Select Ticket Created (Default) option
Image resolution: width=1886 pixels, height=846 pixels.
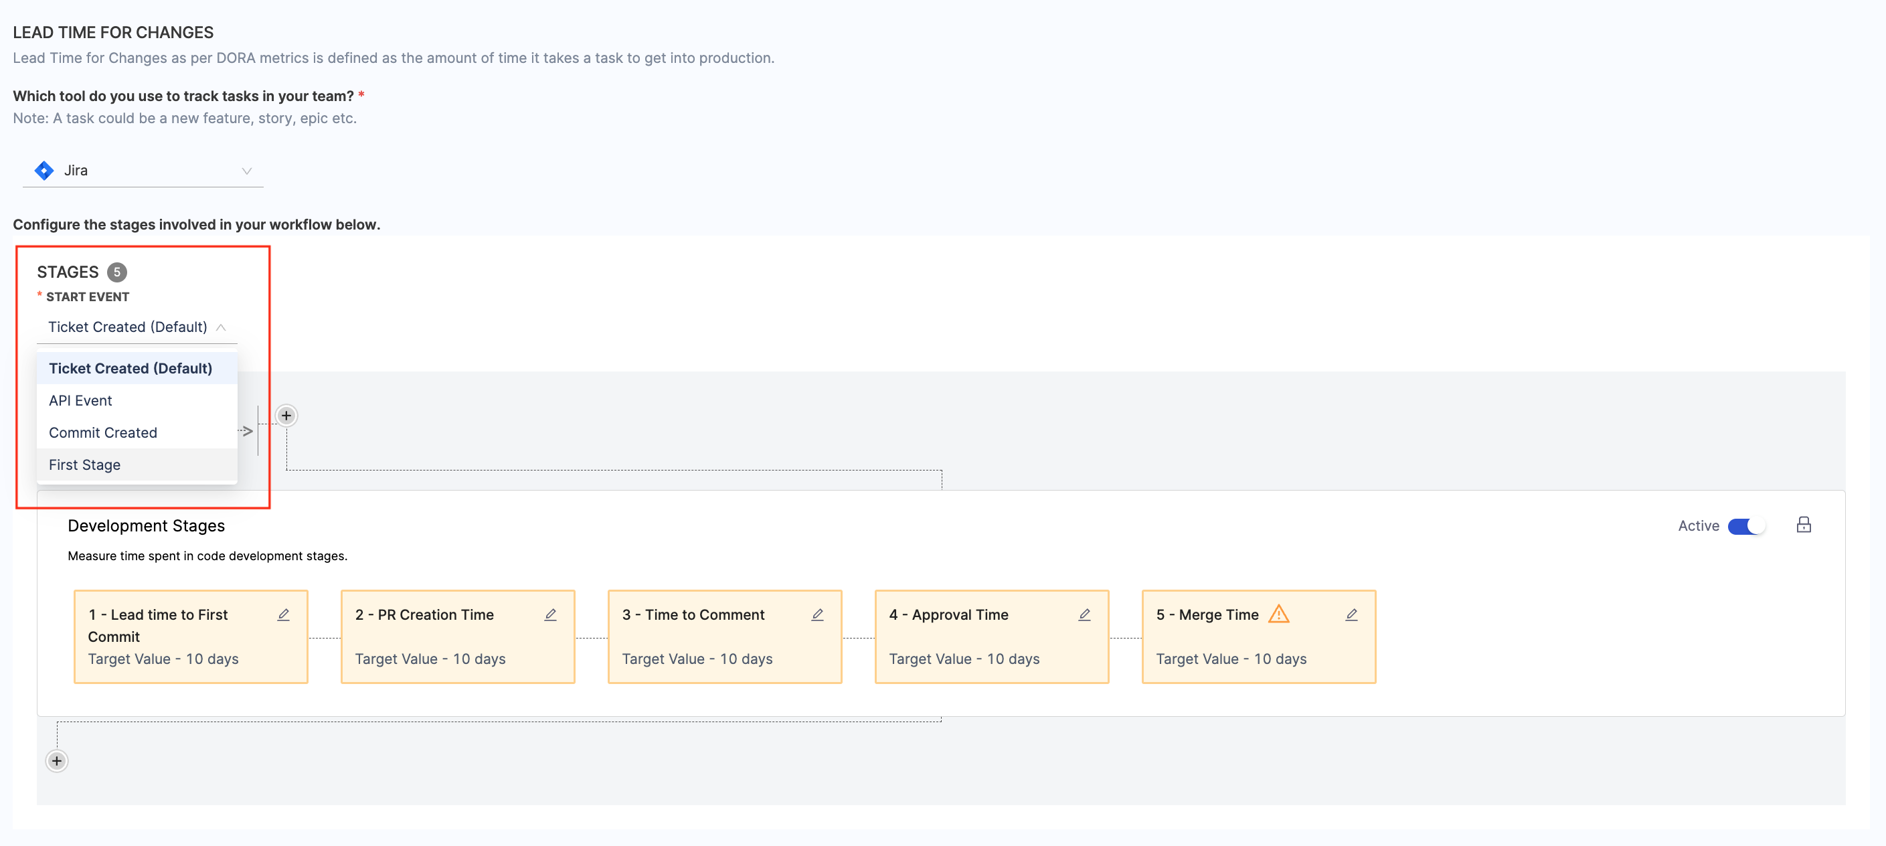click(131, 368)
